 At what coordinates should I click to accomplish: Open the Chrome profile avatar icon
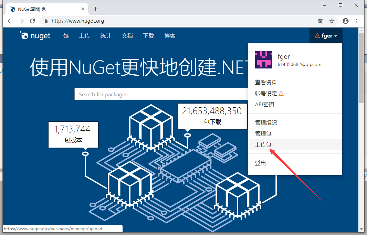pos(346,21)
